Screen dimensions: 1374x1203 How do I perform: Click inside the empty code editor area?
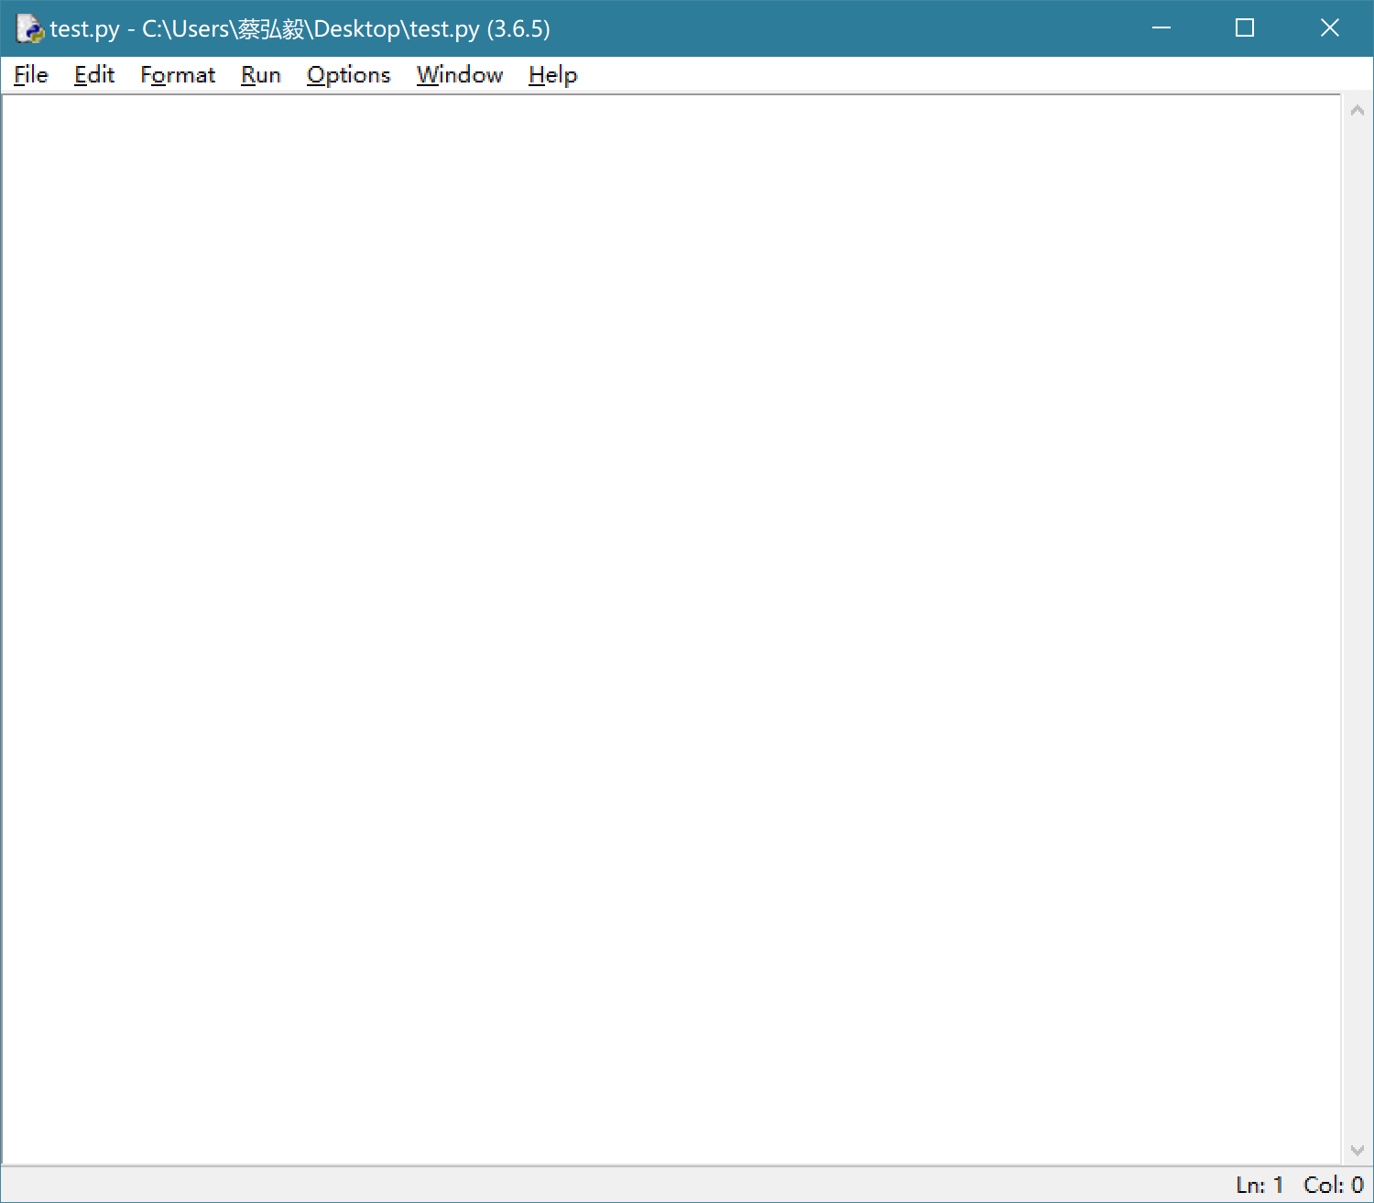click(671, 629)
